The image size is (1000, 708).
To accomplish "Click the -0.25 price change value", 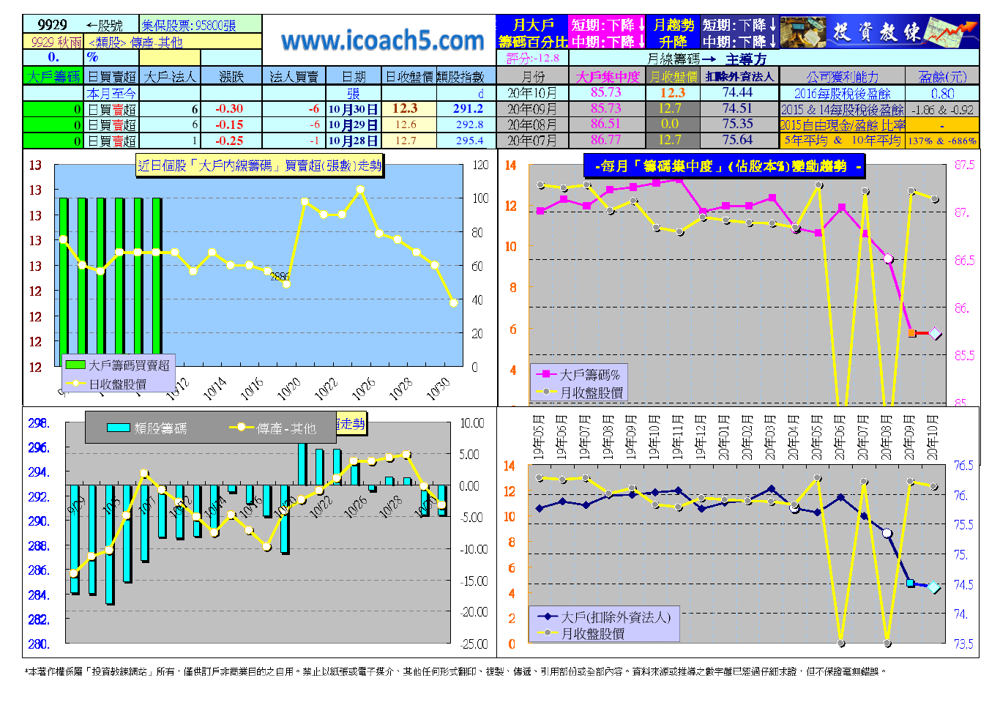I will click(x=229, y=141).
